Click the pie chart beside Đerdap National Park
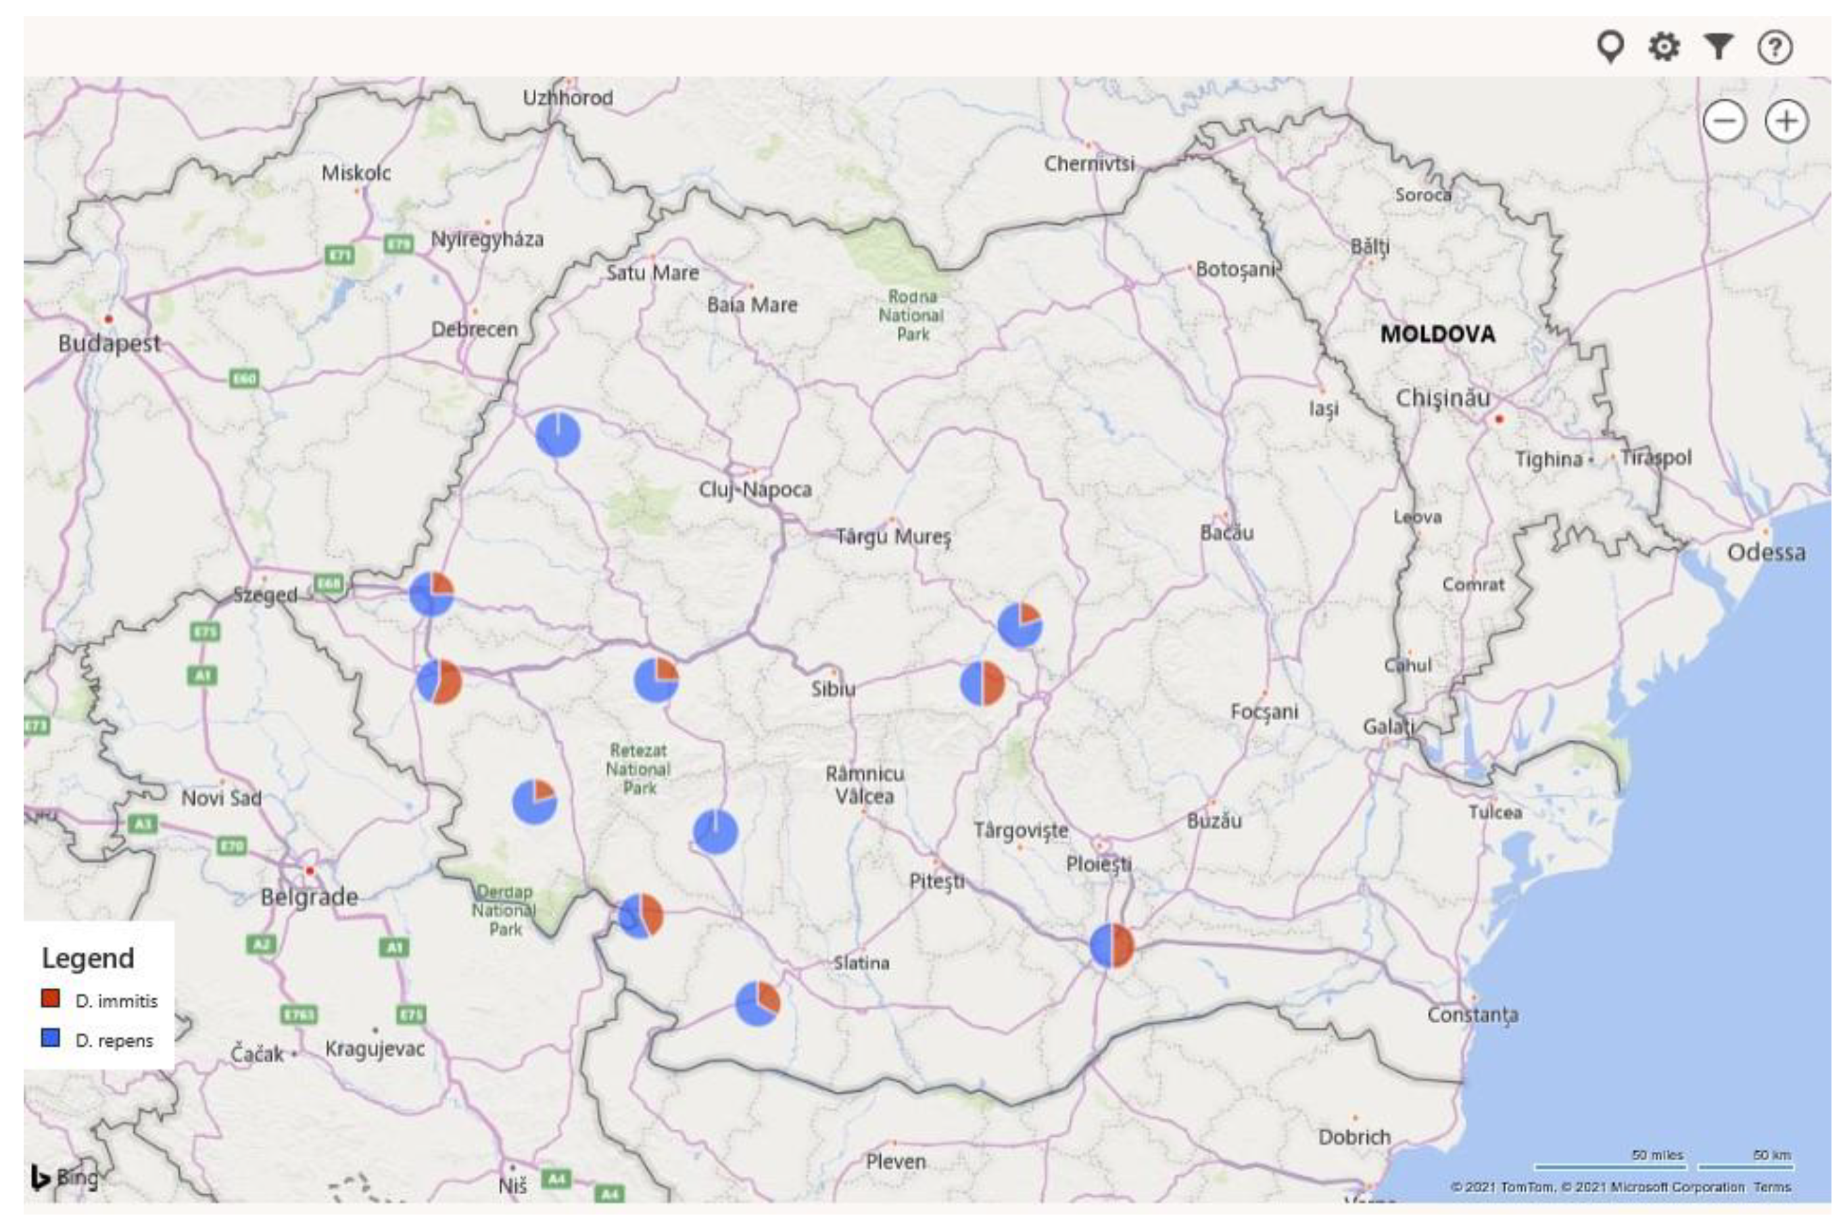1845x1222 pixels. pos(640,916)
